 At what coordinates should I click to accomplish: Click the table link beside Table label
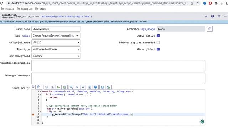26,36
